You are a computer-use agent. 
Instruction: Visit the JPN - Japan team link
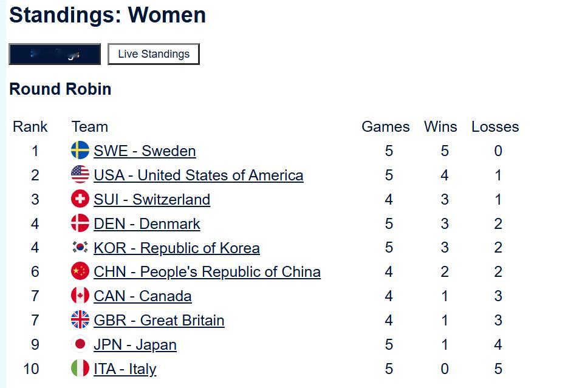pos(135,345)
